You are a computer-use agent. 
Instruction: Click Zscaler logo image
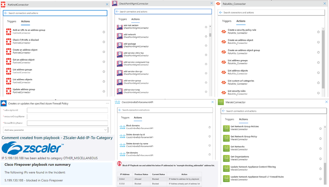[x=33, y=148]
